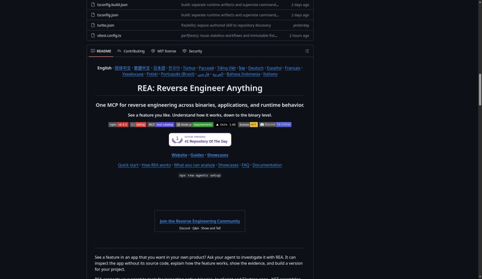The image size is (482, 279).
Task: Switch README language to Polski
Action: click(152, 74)
